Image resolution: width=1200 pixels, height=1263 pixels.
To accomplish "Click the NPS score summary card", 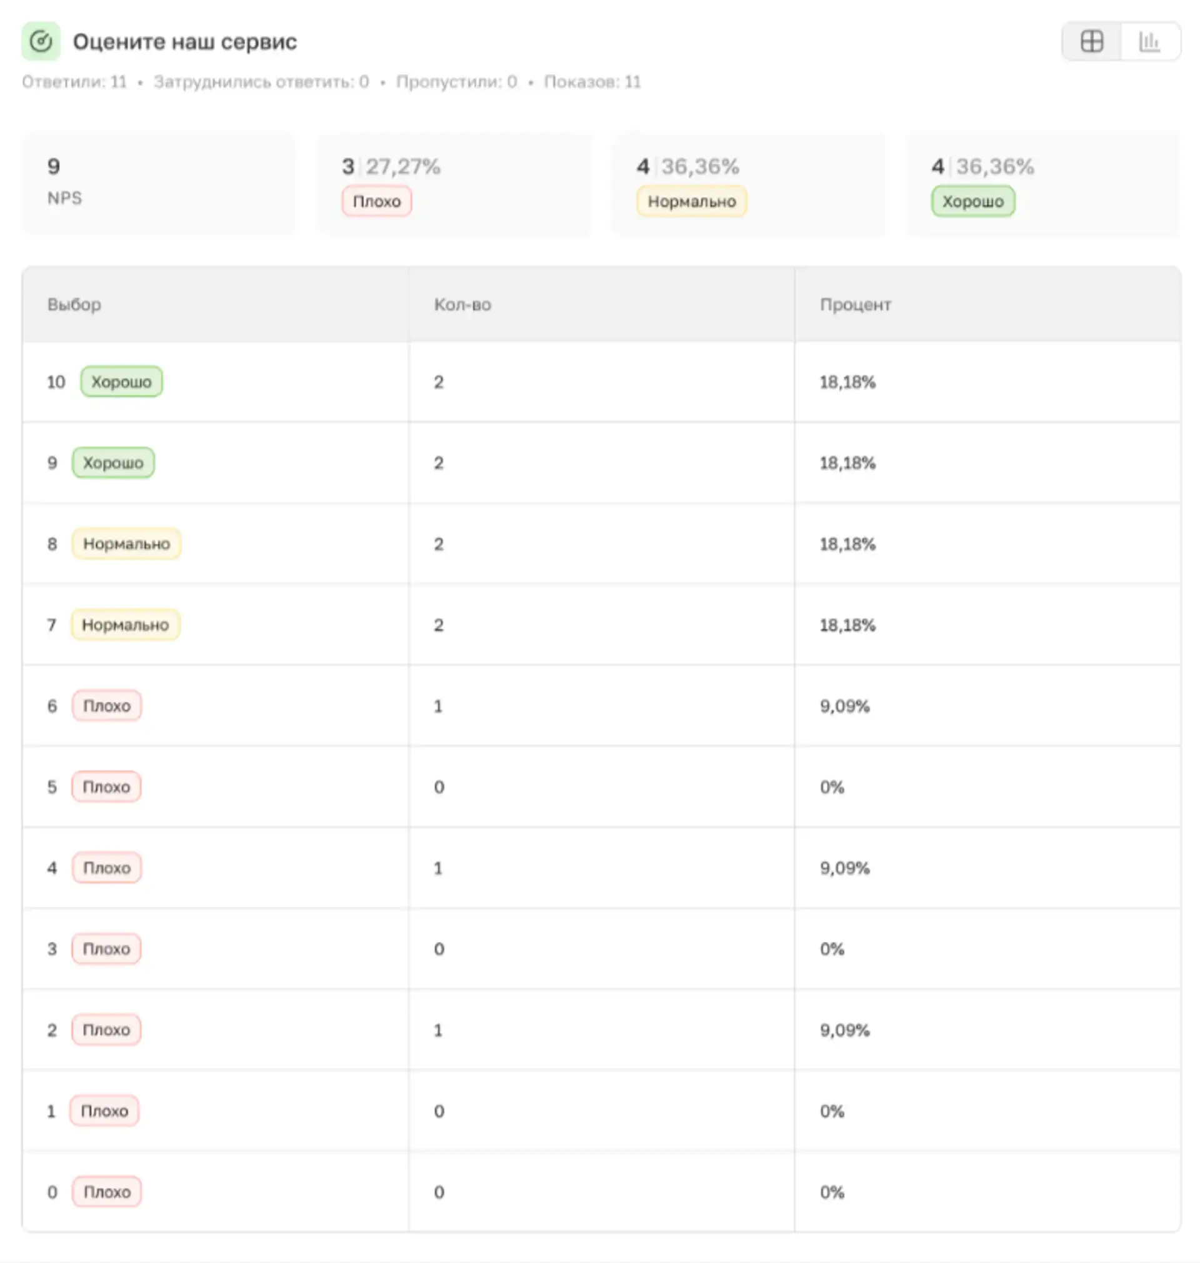I will point(159,183).
